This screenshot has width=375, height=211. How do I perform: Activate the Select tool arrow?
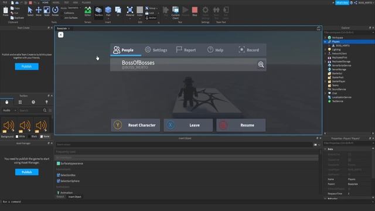coord(30,11)
